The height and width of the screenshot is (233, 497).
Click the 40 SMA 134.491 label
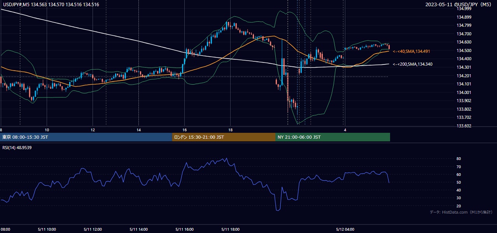(411, 51)
